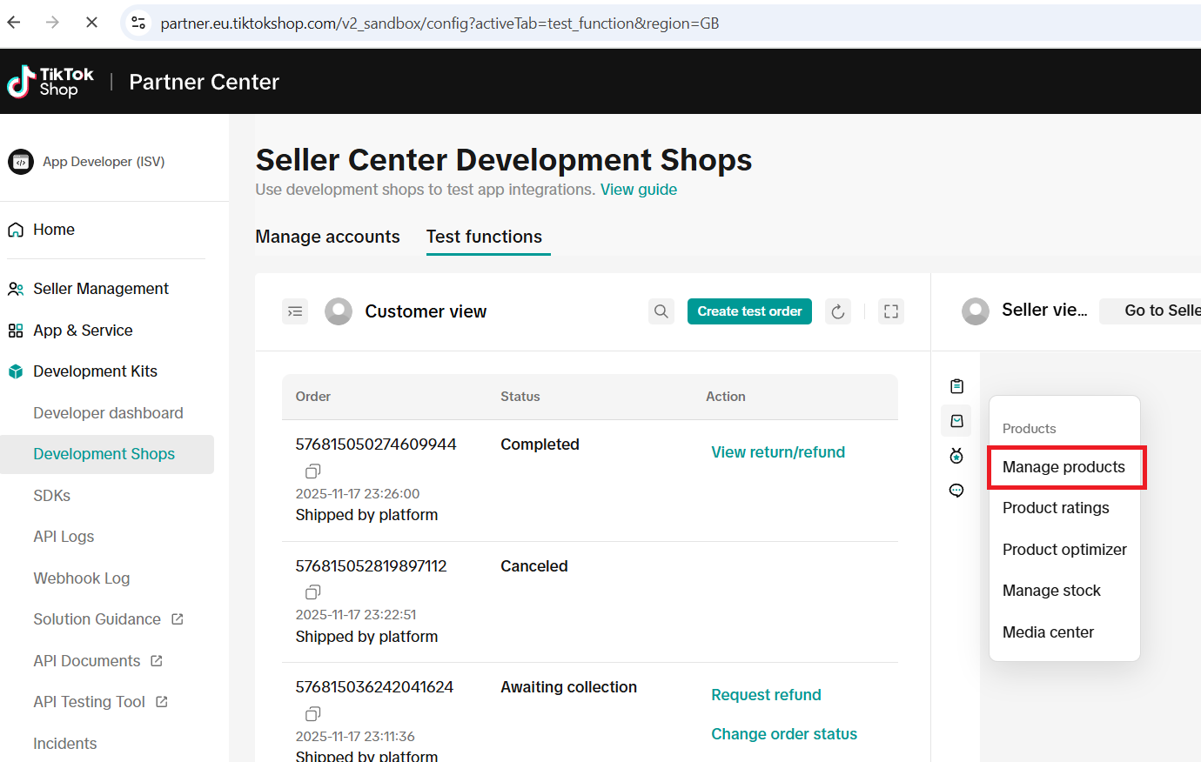Click View return/refund for completed order
Image resolution: width=1201 pixels, height=762 pixels.
point(778,452)
